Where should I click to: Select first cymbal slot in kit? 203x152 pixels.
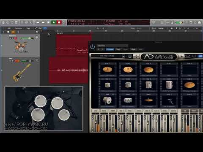107,70
